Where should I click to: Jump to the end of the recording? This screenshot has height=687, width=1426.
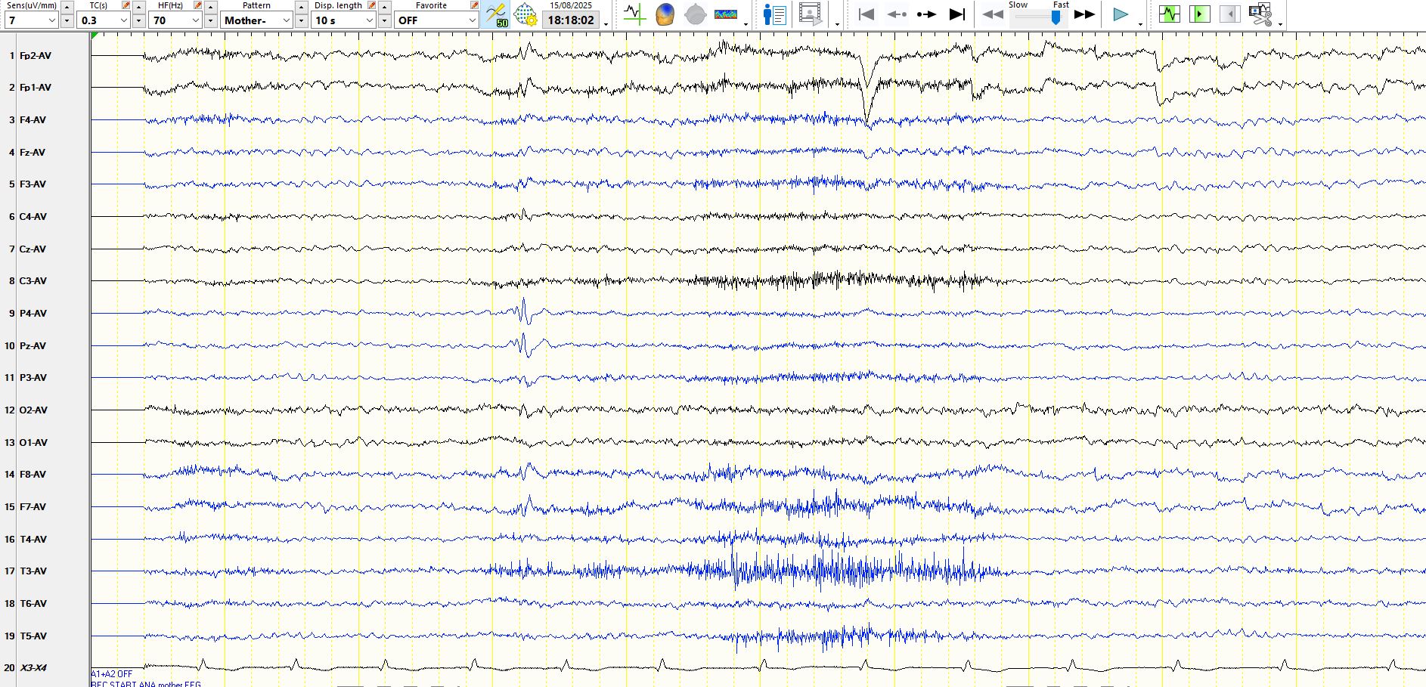click(957, 14)
